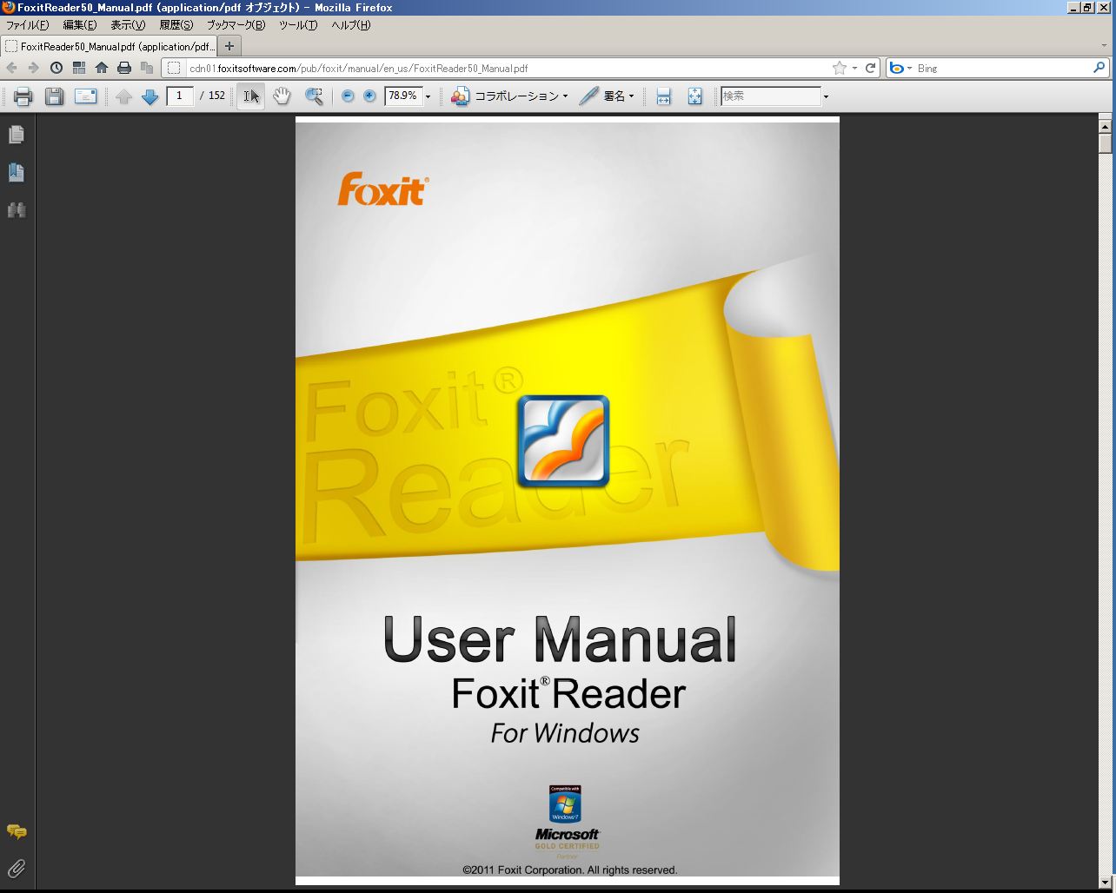Go to next page with blue down arrow

[x=149, y=96]
